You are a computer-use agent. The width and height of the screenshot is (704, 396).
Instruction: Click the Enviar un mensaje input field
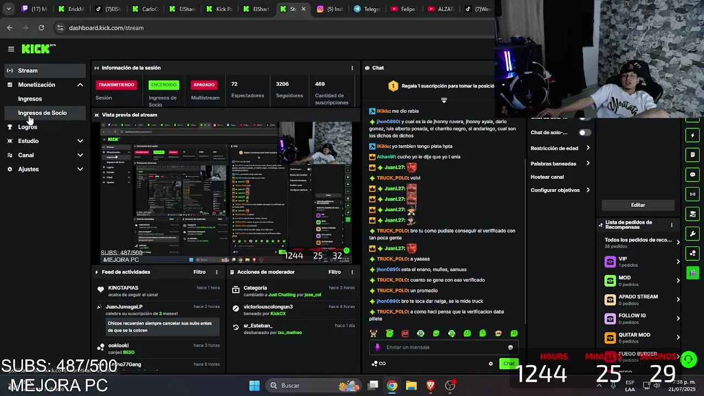[x=443, y=347]
